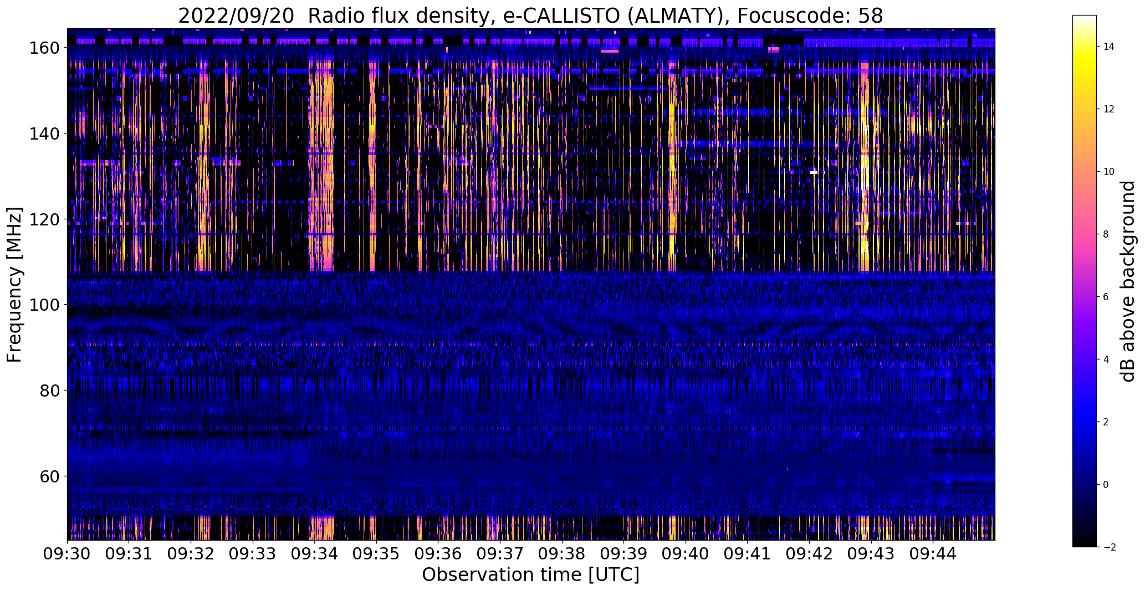Click the 09:38 time tick label
This screenshot has width=1145, height=591.
pyautogui.click(x=562, y=554)
